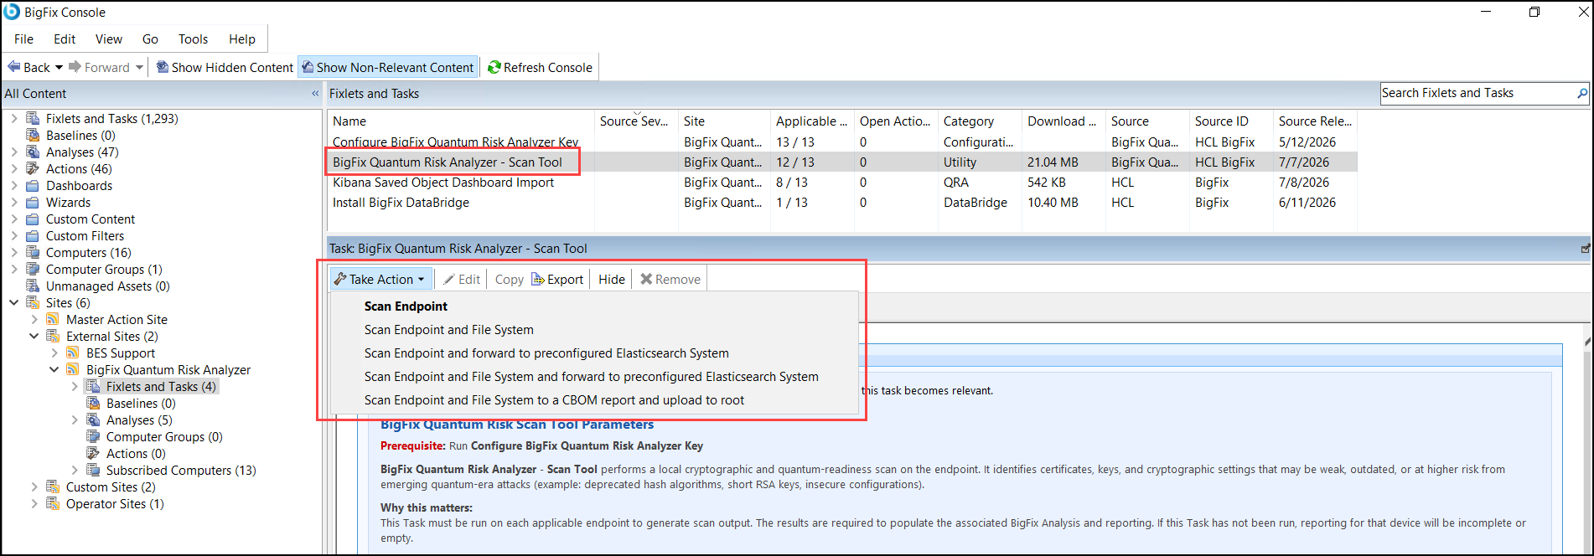Click the search magnifier icon
This screenshot has width=1594, height=556.
pos(1582,93)
